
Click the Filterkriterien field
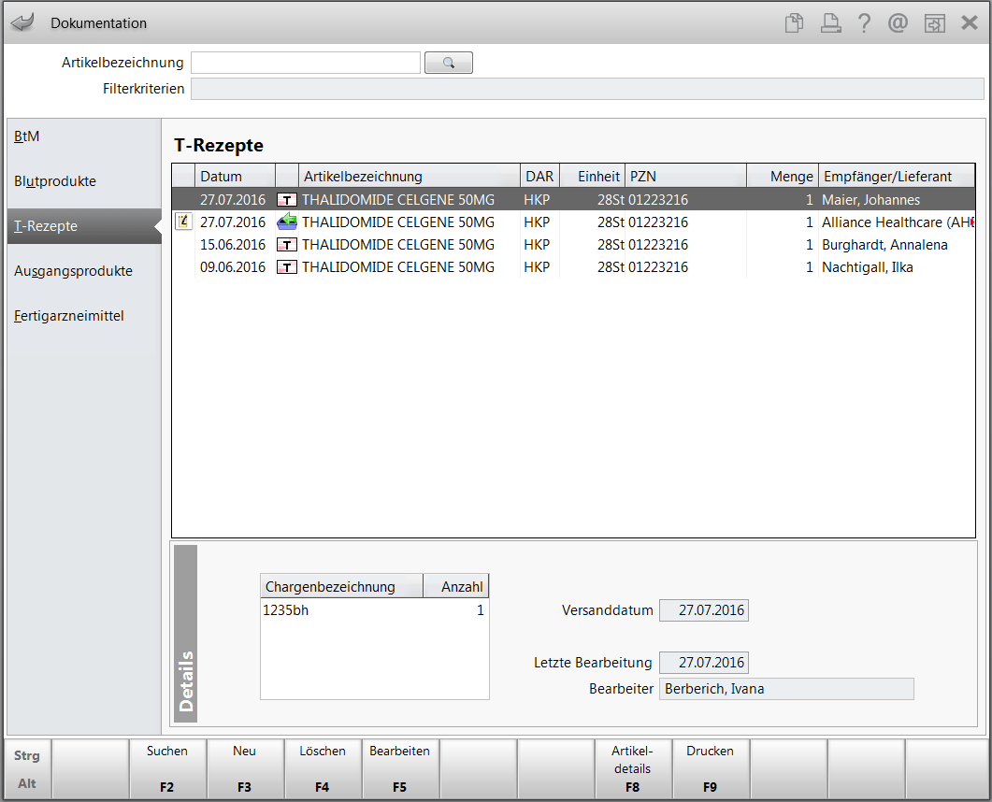pyautogui.click(x=587, y=89)
